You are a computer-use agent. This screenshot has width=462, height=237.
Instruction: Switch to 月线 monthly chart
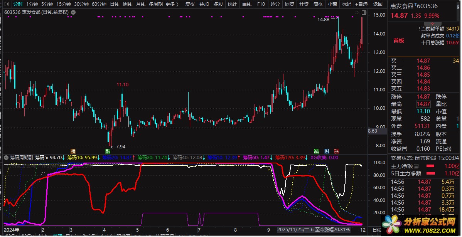click(x=140, y=4)
